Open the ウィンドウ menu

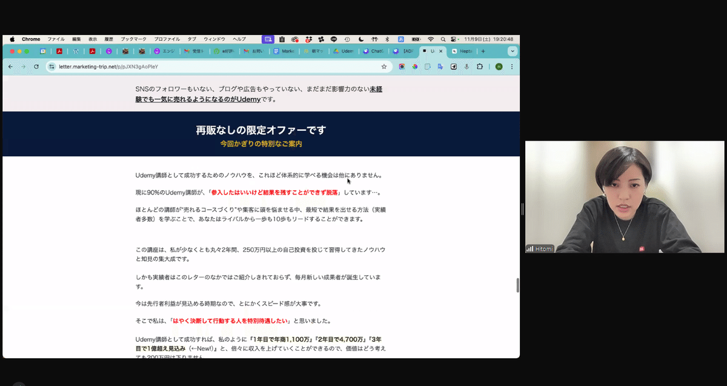tap(214, 39)
